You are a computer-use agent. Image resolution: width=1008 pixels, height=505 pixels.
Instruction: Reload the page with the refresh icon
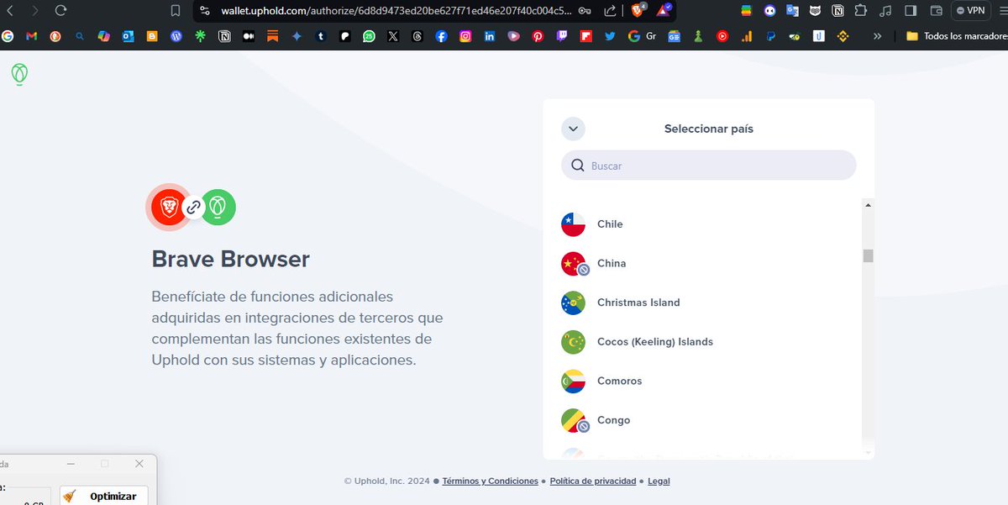(x=60, y=11)
